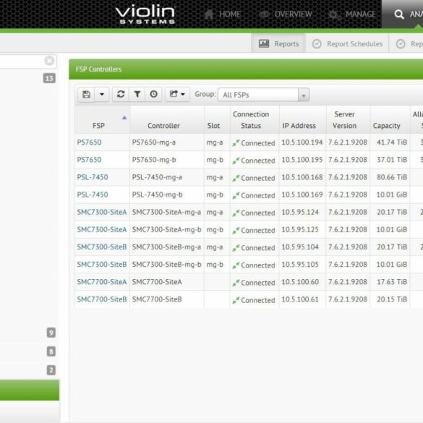Select the 17.63 TiB capacity cell
This screenshot has height=423, width=423.
(390, 282)
